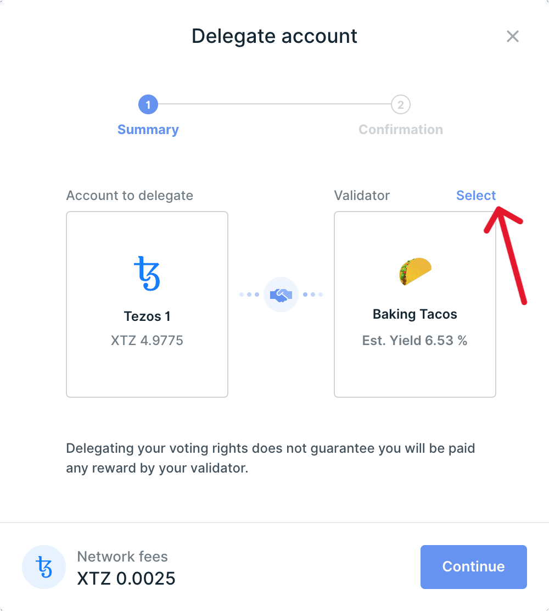Switch to the Summary step label
This screenshot has width=549, height=611.
coord(148,130)
